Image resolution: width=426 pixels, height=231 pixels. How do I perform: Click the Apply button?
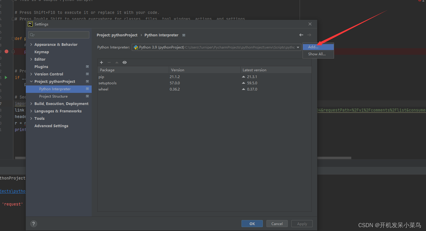(x=302, y=224)
